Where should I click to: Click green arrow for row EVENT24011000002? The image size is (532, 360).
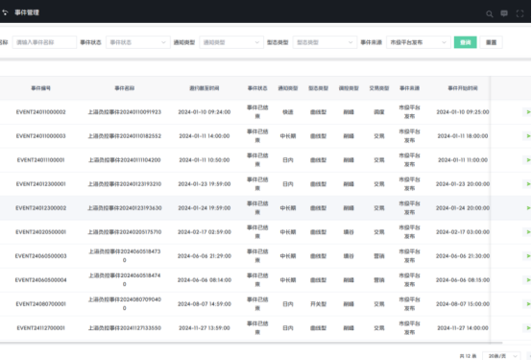pos(528,112)
